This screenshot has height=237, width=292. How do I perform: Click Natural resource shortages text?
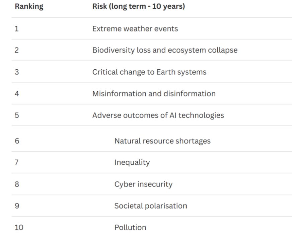point(162,141)
